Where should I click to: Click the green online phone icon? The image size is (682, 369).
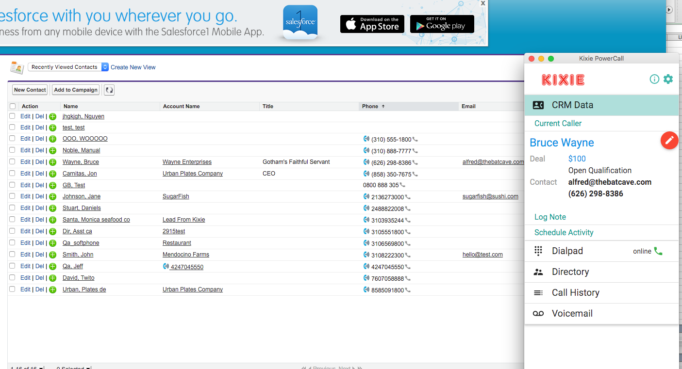point(658,251)
